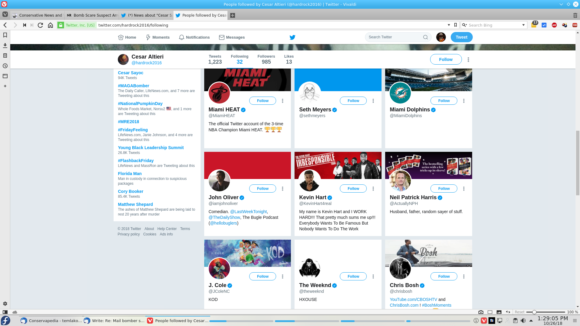This screenshot has height=326, width=580.
Task: Follow Cesar Altieri from profile header
Action: (446, 59)
